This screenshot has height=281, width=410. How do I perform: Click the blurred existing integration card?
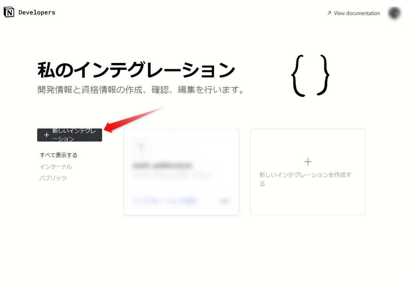181,171
